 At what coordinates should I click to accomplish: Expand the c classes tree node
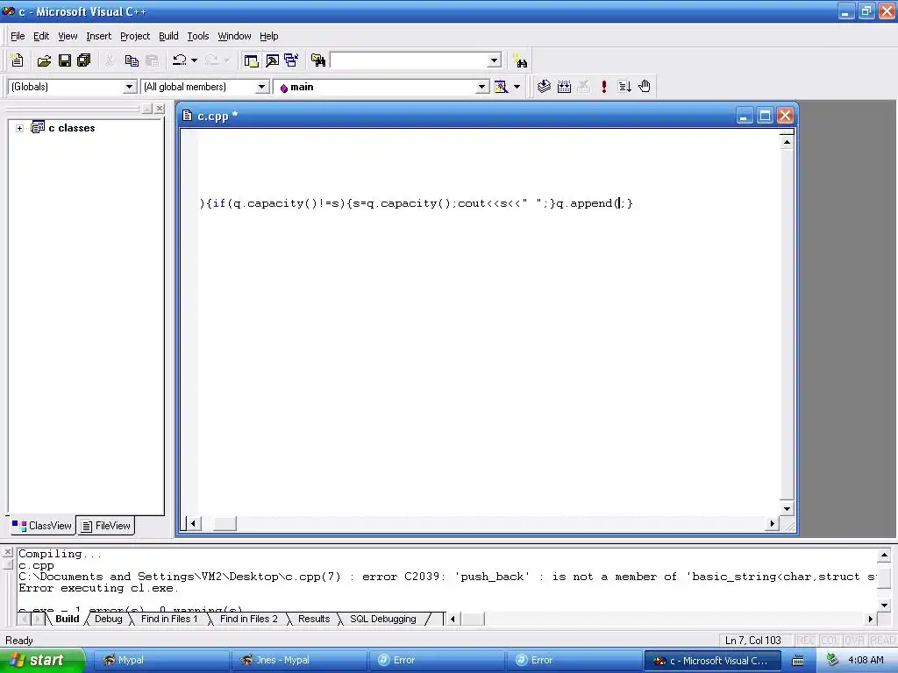(19, 128)
